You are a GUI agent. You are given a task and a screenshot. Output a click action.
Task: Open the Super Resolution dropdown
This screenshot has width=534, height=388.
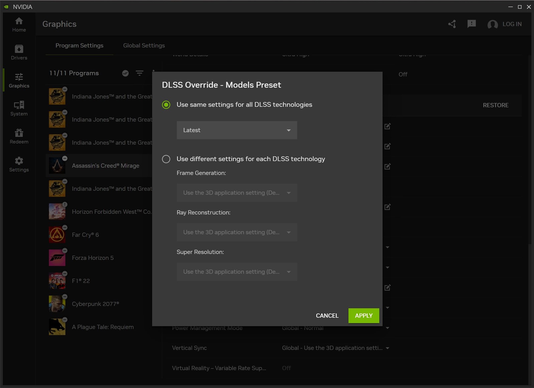click(x=237, y=272)
